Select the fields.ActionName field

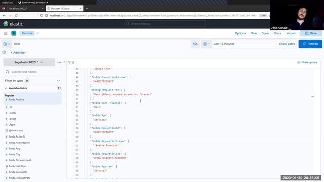click(x=19, y=143)
